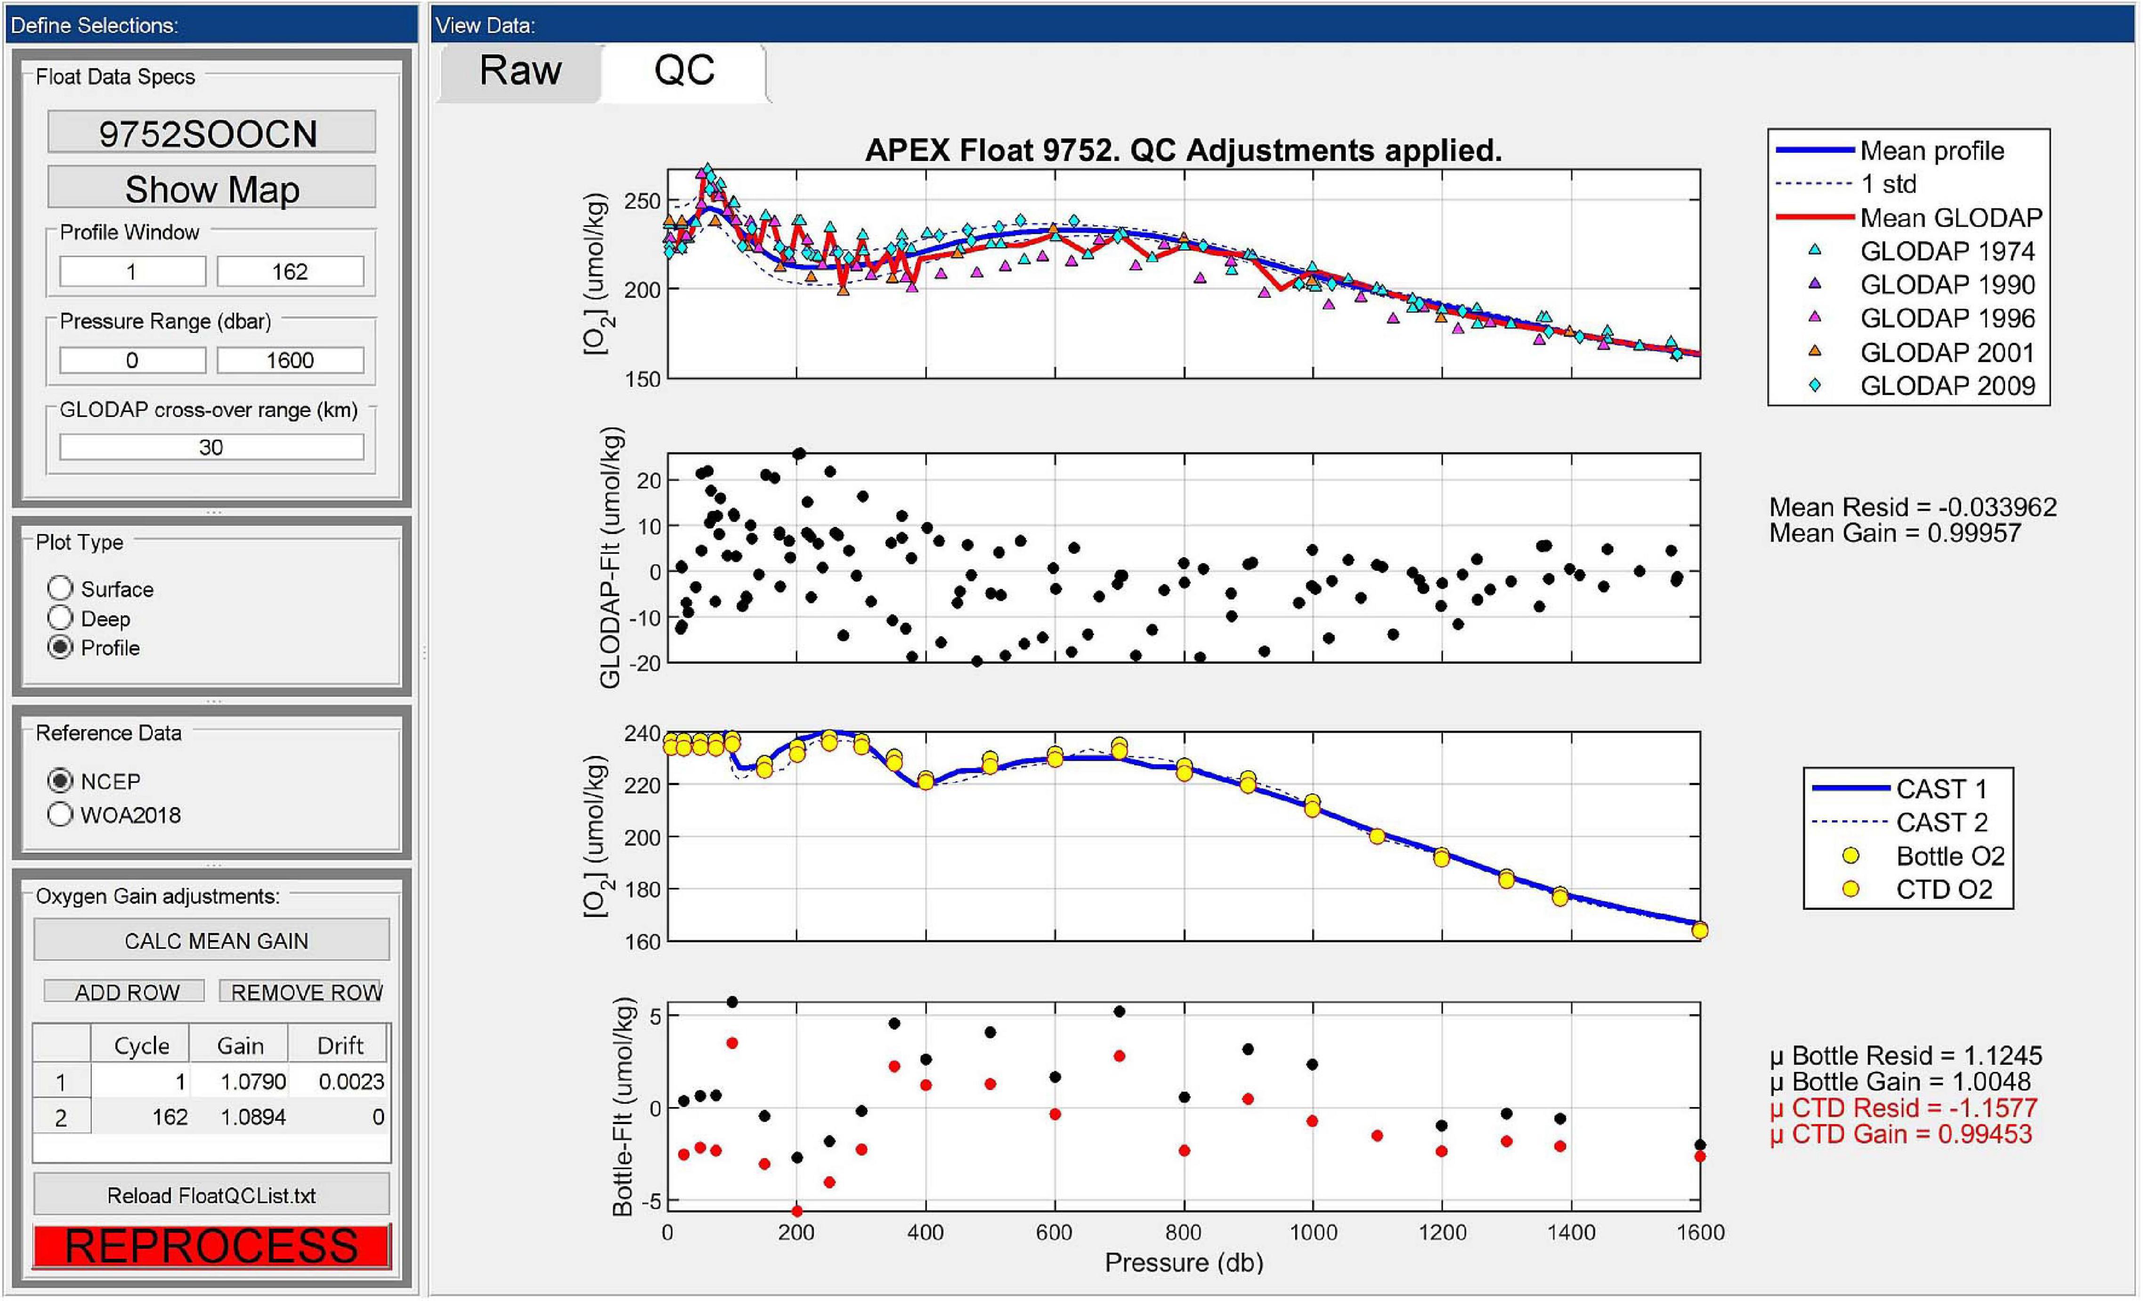The height and width of the screenshot is (1301, 2143).
Task: Click the μ Bottle Gain = 1.0048 text
Action: [x=1900, y=1081]
